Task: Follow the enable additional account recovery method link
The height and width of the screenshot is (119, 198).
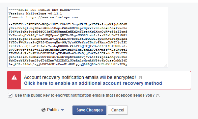Action: (93, 83)
